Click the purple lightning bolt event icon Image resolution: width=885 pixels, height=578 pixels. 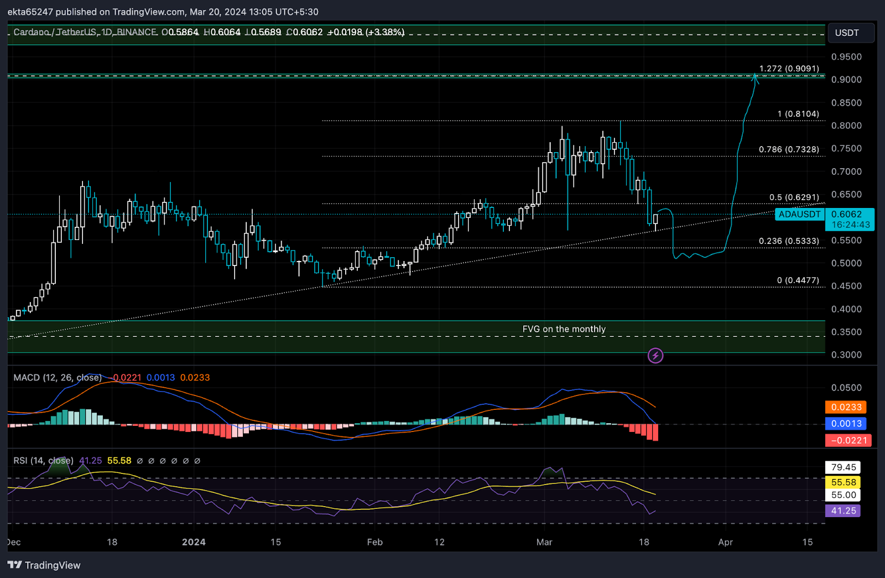click(655, 356)
